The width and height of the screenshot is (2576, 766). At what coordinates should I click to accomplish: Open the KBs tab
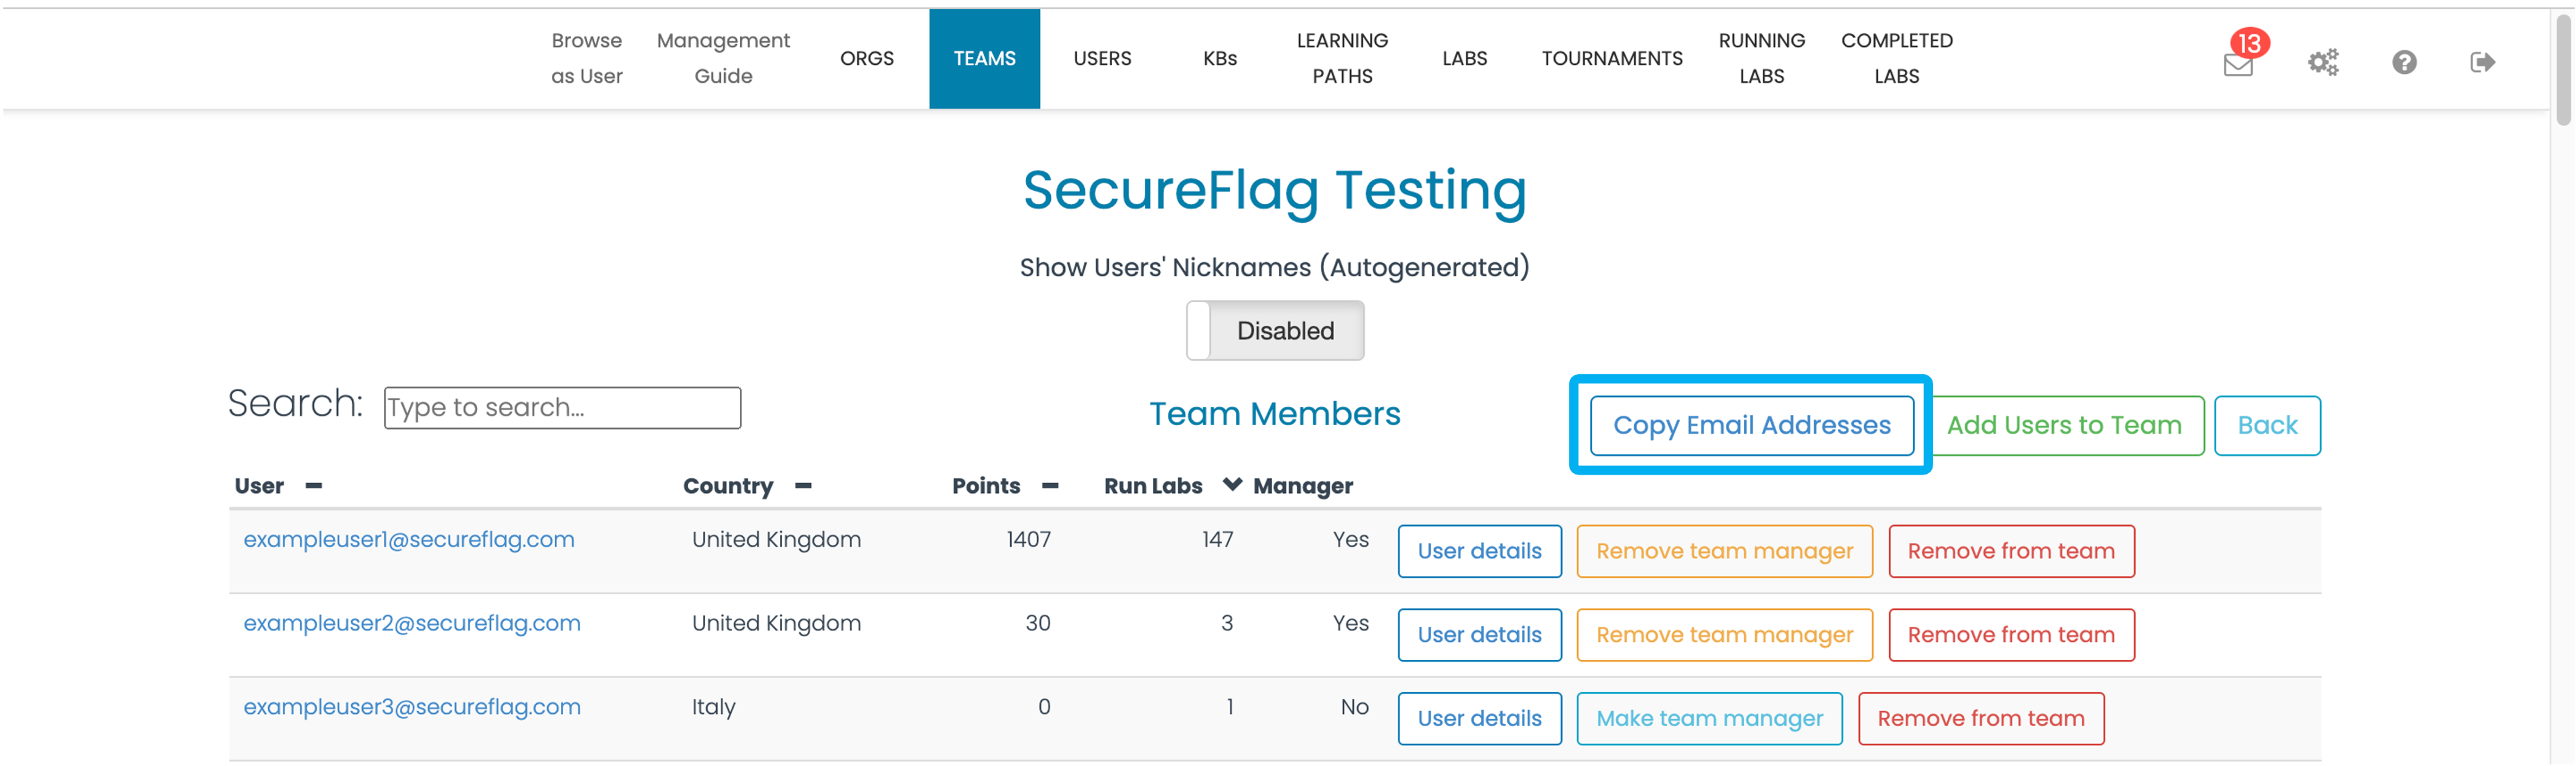coord(1220,58)
